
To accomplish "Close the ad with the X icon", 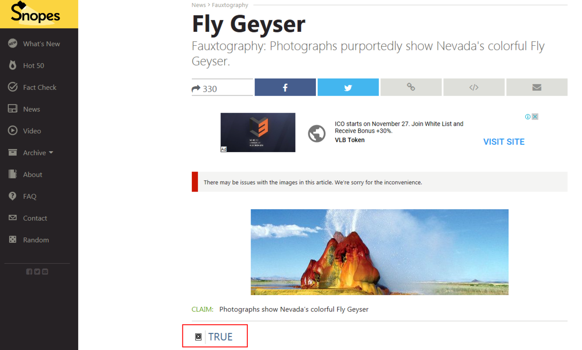I will (535, 117).
